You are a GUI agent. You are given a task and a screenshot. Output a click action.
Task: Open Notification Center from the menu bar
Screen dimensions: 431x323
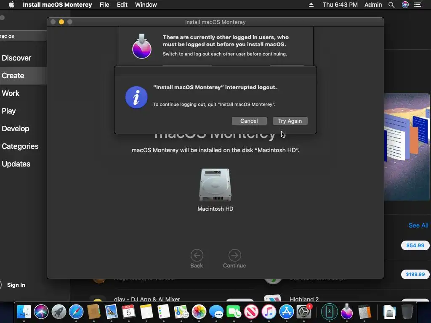pyautogui.click(x=418, y=5)
